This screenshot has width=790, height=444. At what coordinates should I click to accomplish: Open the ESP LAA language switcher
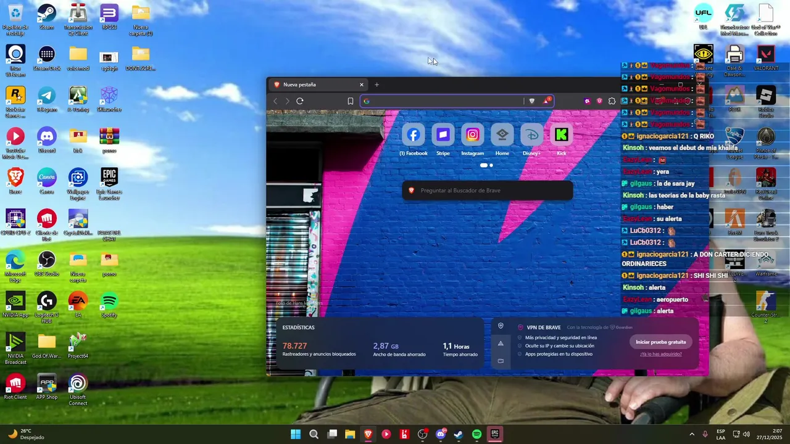[x=721, y=434]
